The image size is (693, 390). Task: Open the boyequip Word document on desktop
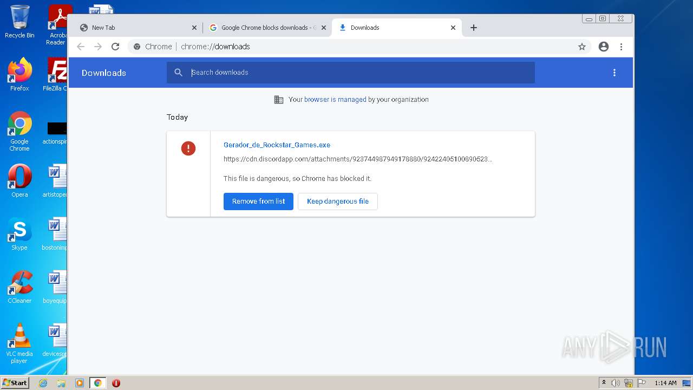[x=55, y=287]
